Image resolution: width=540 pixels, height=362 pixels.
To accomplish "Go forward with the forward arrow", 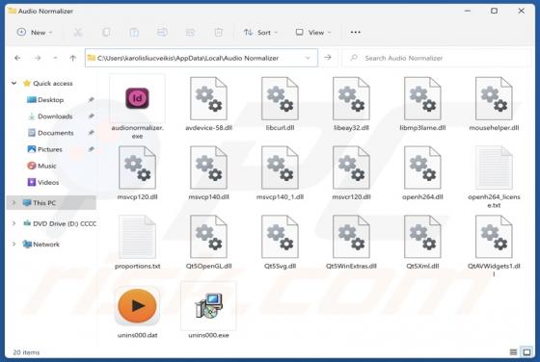I will (38, 58).
